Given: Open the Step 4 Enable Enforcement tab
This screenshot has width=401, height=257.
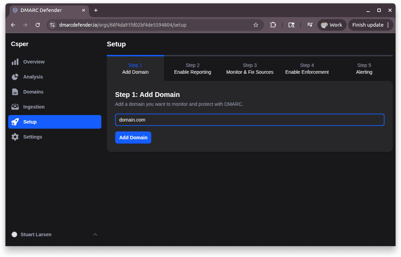Looking at the screenshot, I should 307,68.
